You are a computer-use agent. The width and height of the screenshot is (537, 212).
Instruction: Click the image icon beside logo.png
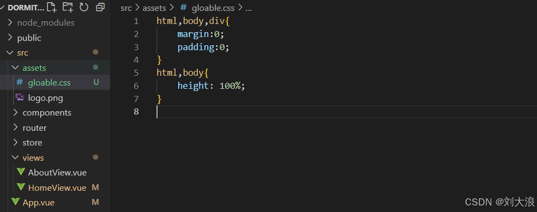(20, 98)
